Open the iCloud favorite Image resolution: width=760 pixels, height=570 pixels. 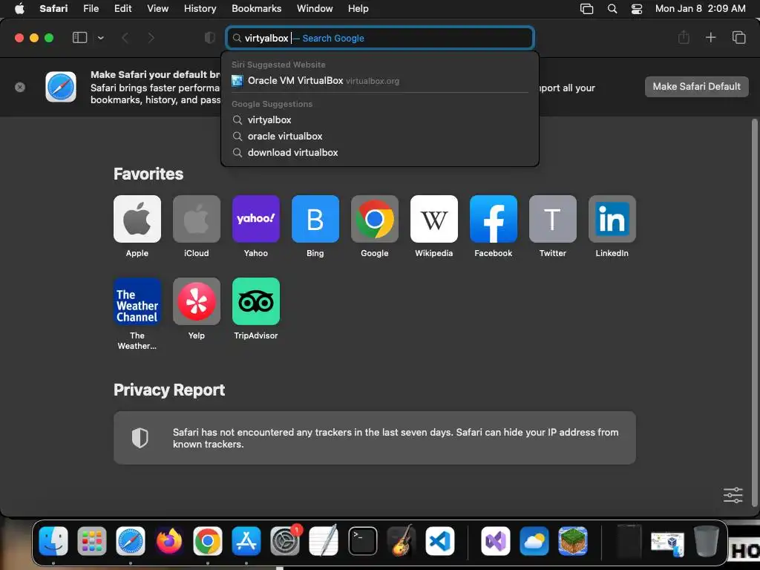(x=196, y=219)
